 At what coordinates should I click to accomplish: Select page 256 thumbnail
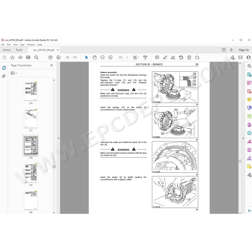pos(31,91)
